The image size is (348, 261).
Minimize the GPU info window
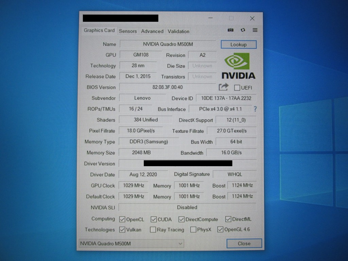tap(211, 18)
